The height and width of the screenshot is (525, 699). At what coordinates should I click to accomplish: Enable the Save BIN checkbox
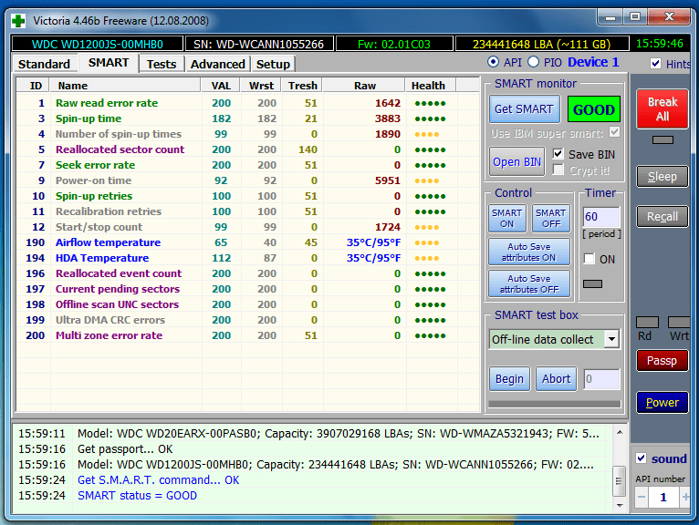coord(559,154)
